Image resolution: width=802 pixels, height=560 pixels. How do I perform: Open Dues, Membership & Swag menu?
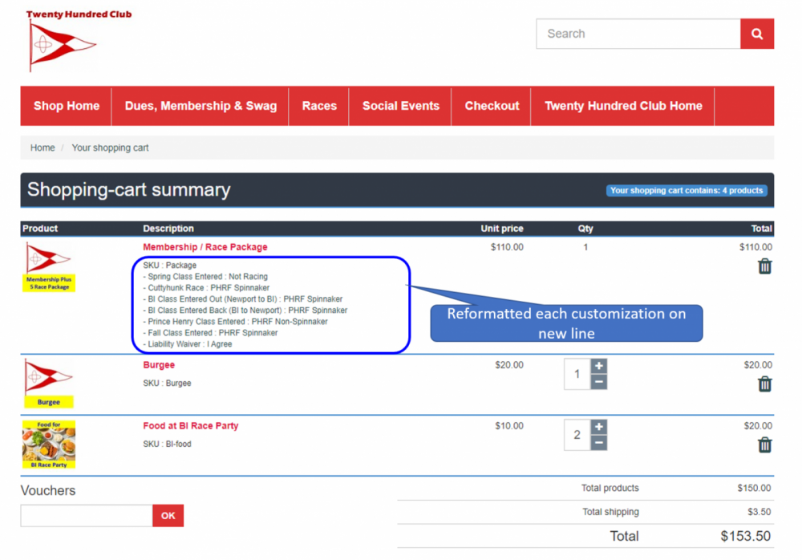pos(200,106)
